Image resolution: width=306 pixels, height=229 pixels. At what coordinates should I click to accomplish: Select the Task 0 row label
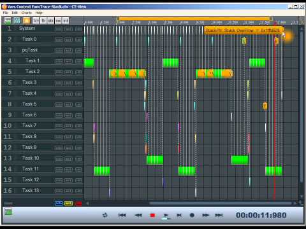pos(29,39)
